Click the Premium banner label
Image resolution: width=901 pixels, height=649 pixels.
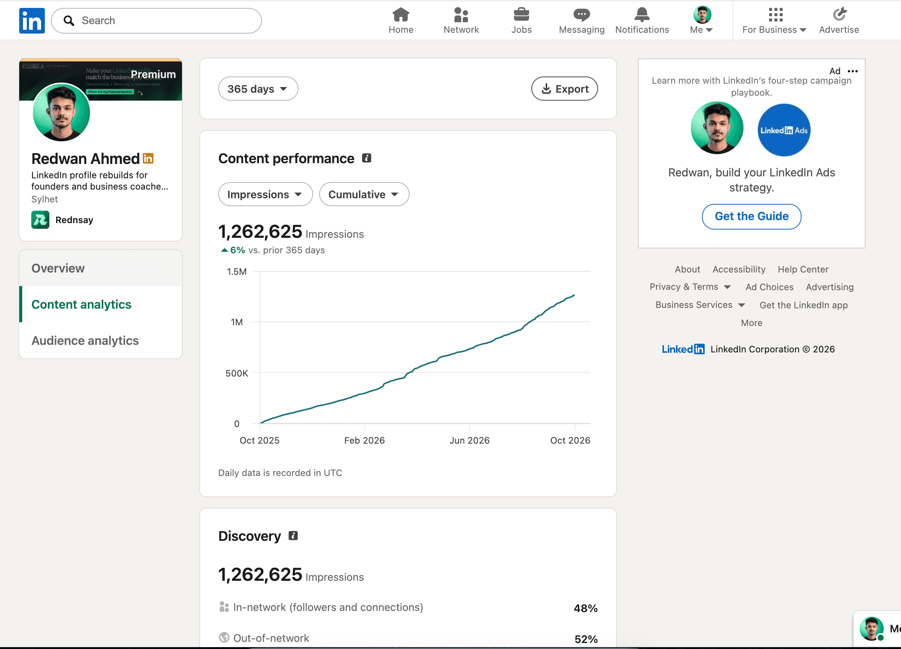click(153, 74)
